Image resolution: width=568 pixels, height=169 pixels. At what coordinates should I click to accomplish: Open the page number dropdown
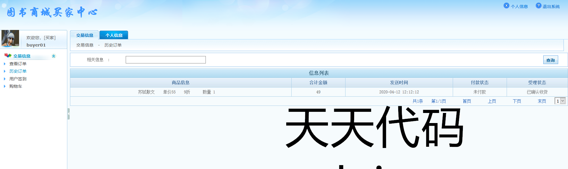[x=560, y=101]
